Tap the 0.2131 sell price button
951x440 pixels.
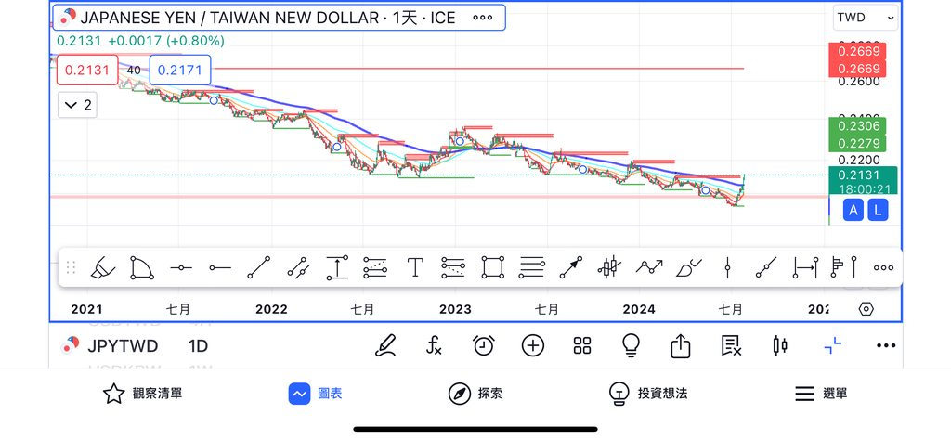click(x=86, y=70)
